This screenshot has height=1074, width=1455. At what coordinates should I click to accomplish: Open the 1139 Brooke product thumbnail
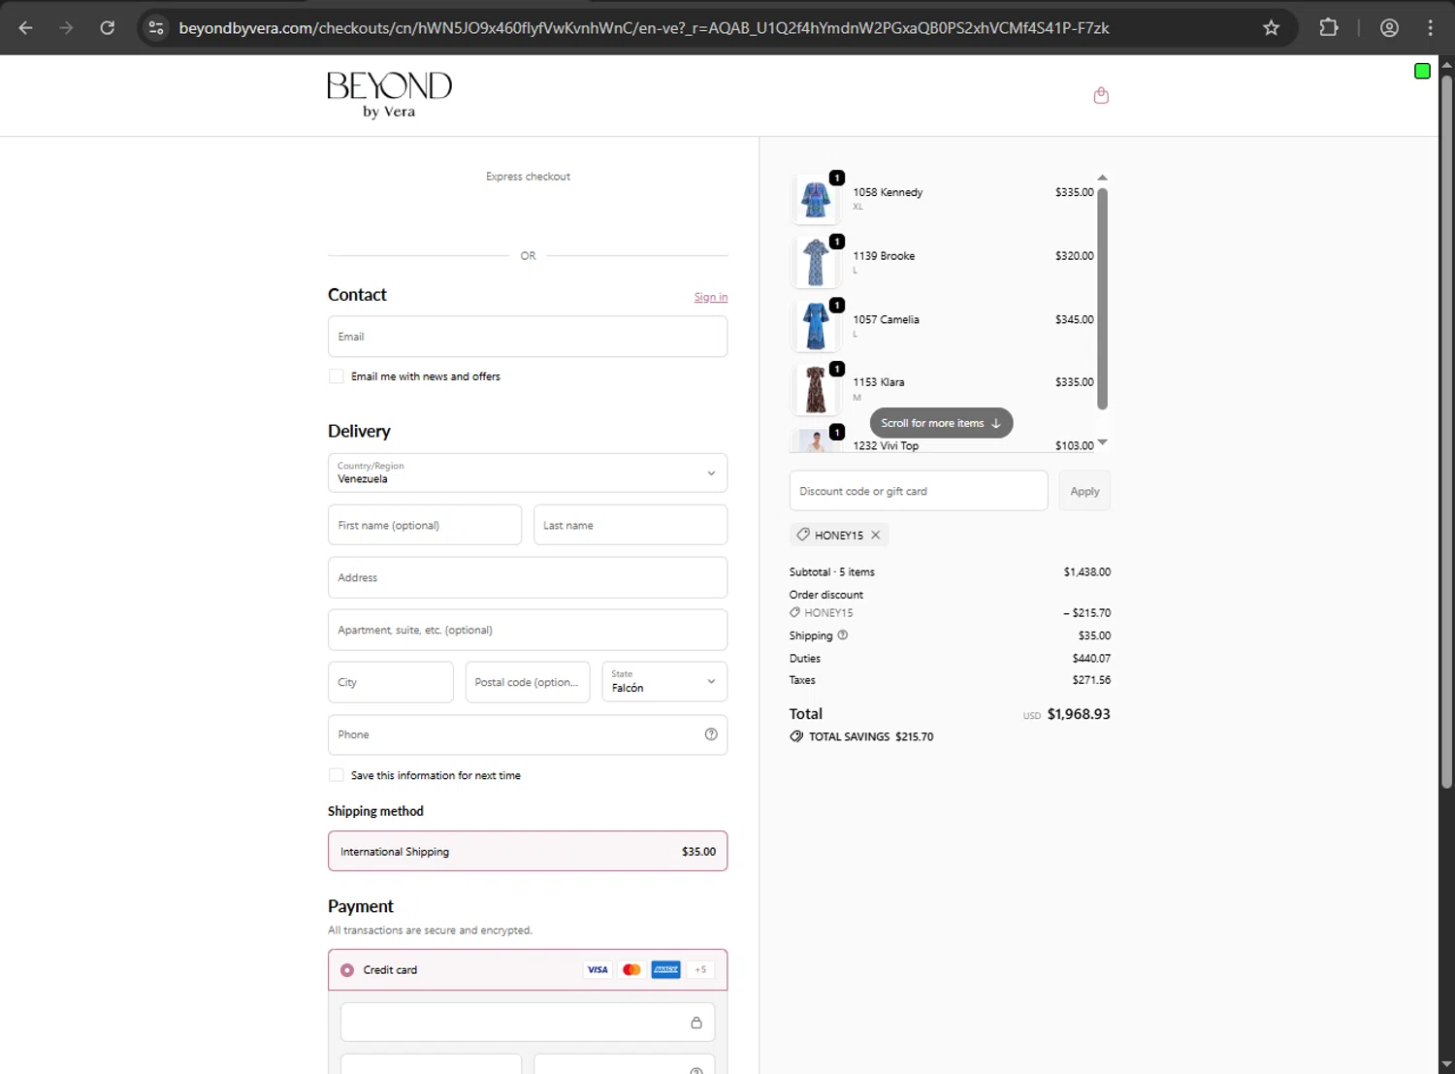816,262
